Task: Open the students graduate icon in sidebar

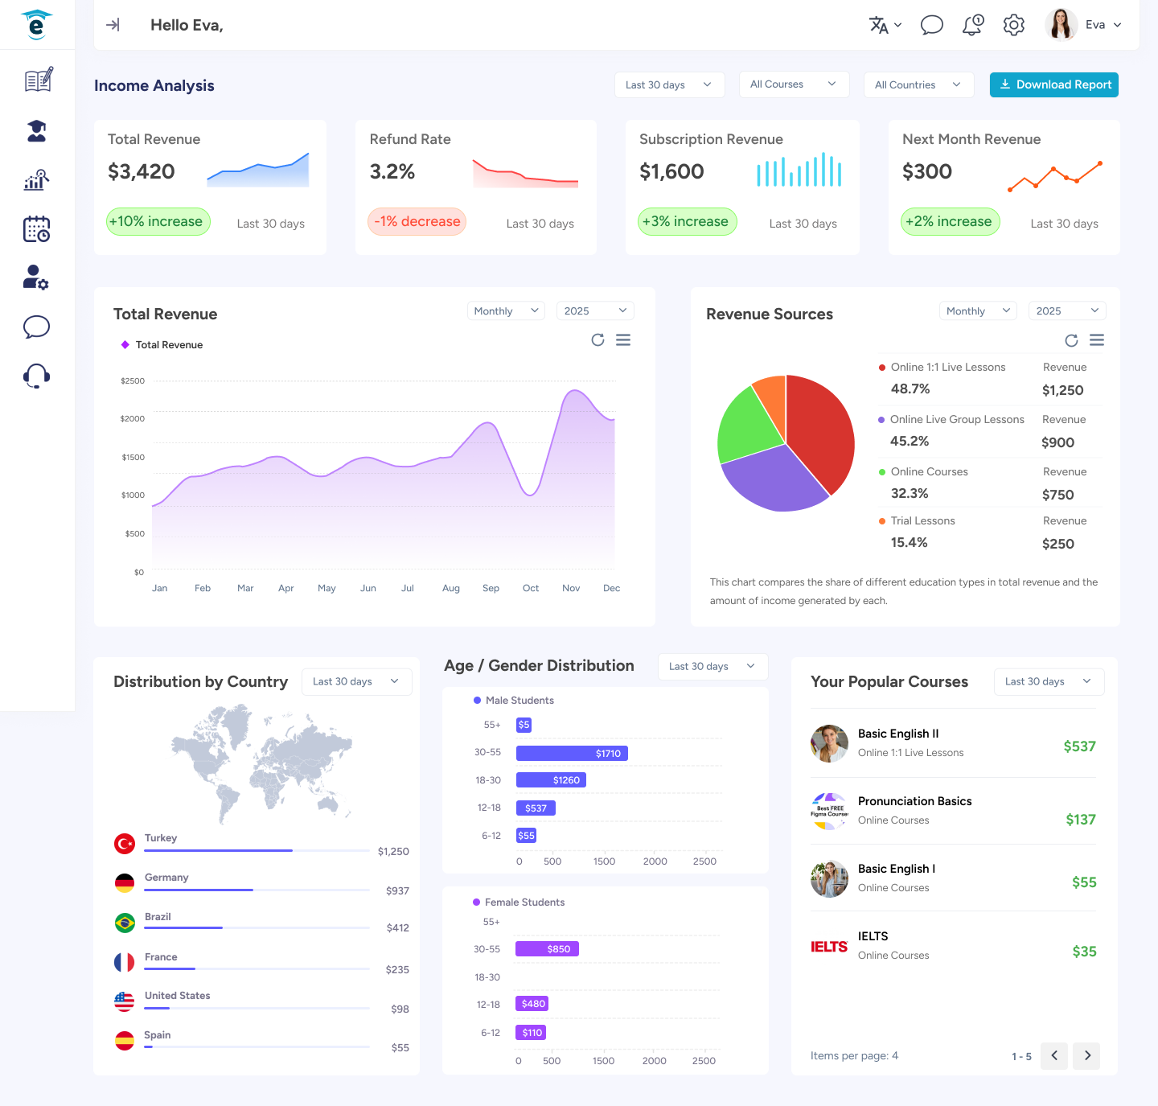Action: point(37,131)
